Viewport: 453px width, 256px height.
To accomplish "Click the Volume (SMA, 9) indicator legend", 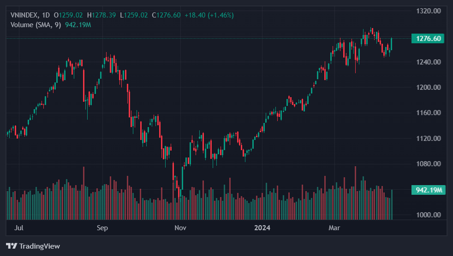I will 36,24.
